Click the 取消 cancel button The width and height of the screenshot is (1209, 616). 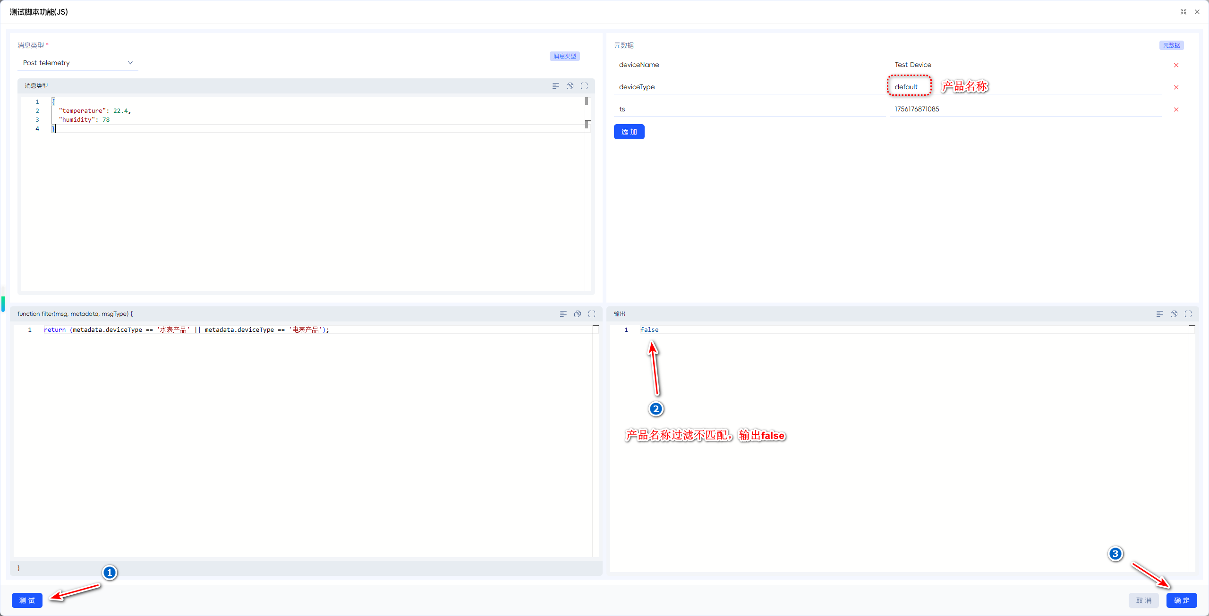1143,600
